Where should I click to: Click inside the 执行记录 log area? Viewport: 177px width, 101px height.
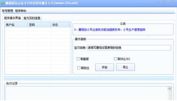(86, 93)
